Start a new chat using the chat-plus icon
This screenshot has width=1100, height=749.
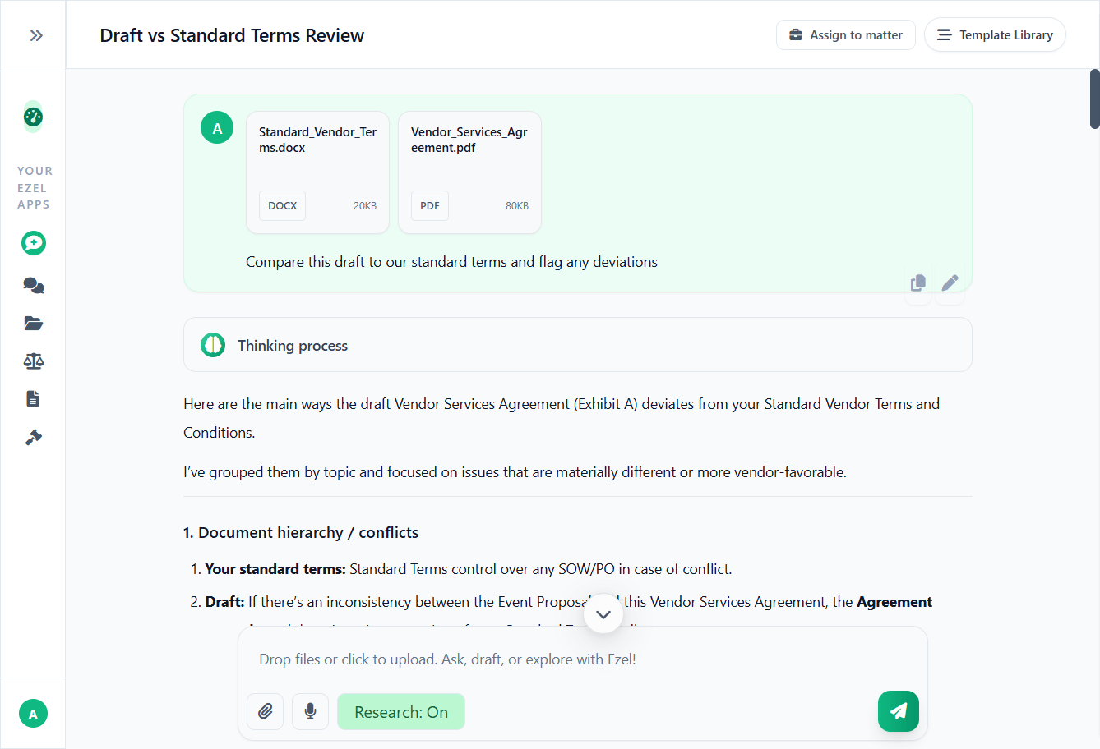tap(33, 243)
